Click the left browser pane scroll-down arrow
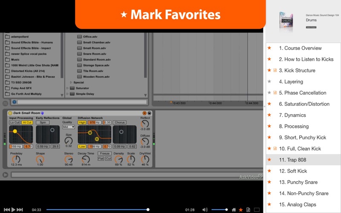This screenshot has height=213, width=341. (x=62, y=95)
